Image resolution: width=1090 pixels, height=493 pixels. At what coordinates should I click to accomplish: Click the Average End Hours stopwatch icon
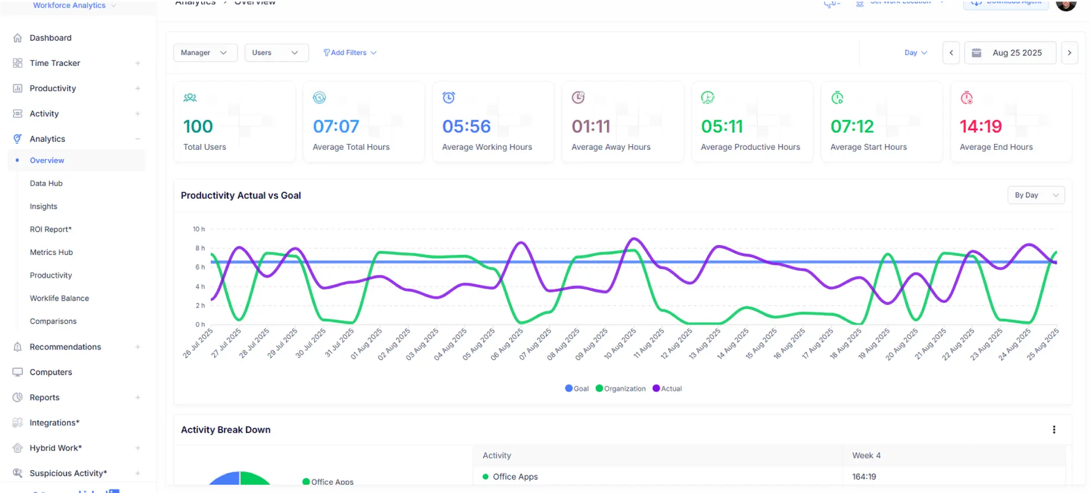pos(967,98)
